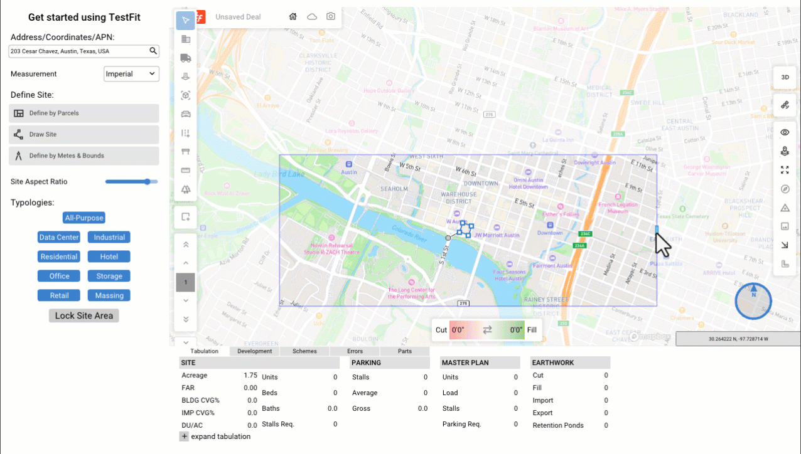Open the Development tab
Screen dimensions: 801x454
point(255,351)
